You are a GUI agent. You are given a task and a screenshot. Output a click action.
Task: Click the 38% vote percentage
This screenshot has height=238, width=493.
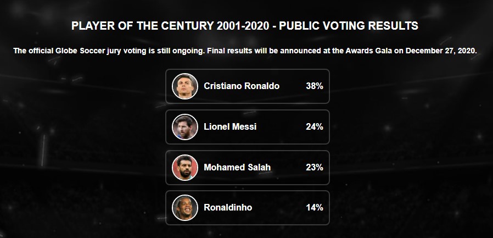[x=315, y=86]
